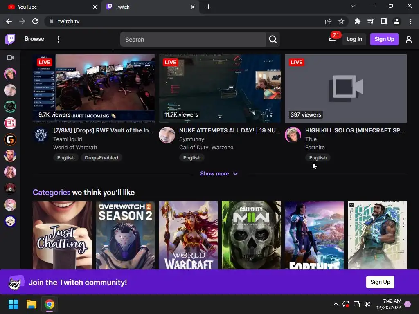Bookmark this page with the star icon
Image resolution: width=419 pixels, height=314 pixels.
tap(341, 21)
